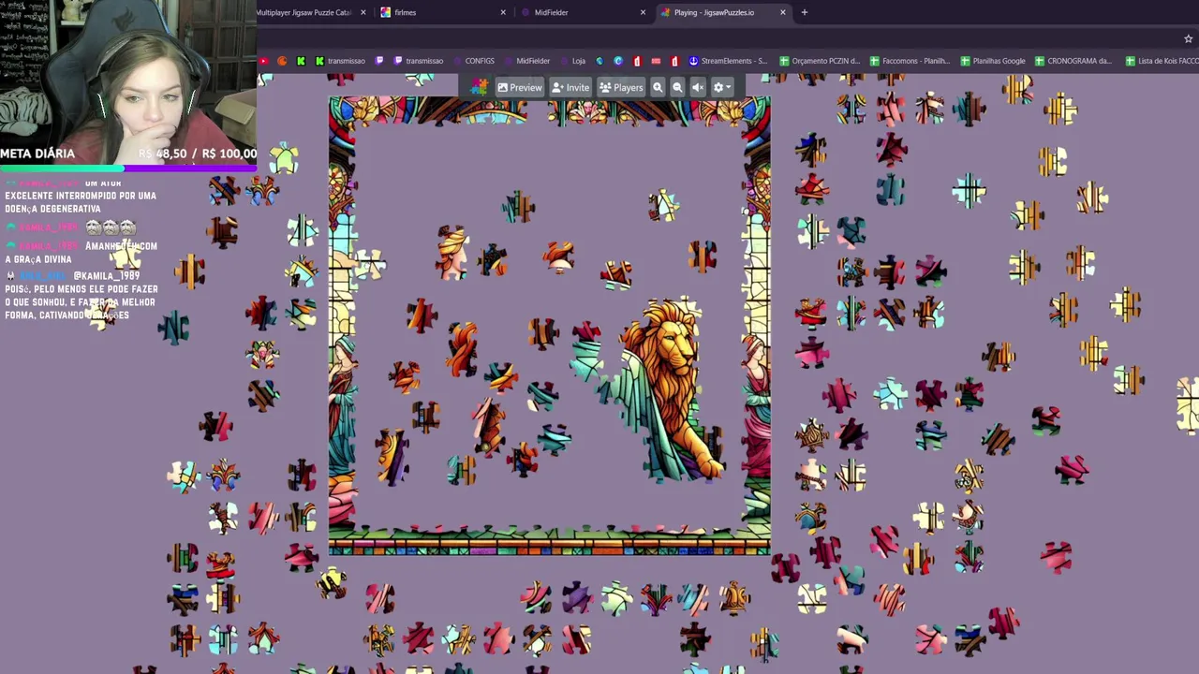Open the settings gear dropdown
The image size is (1199, 674).
(720, 88)
